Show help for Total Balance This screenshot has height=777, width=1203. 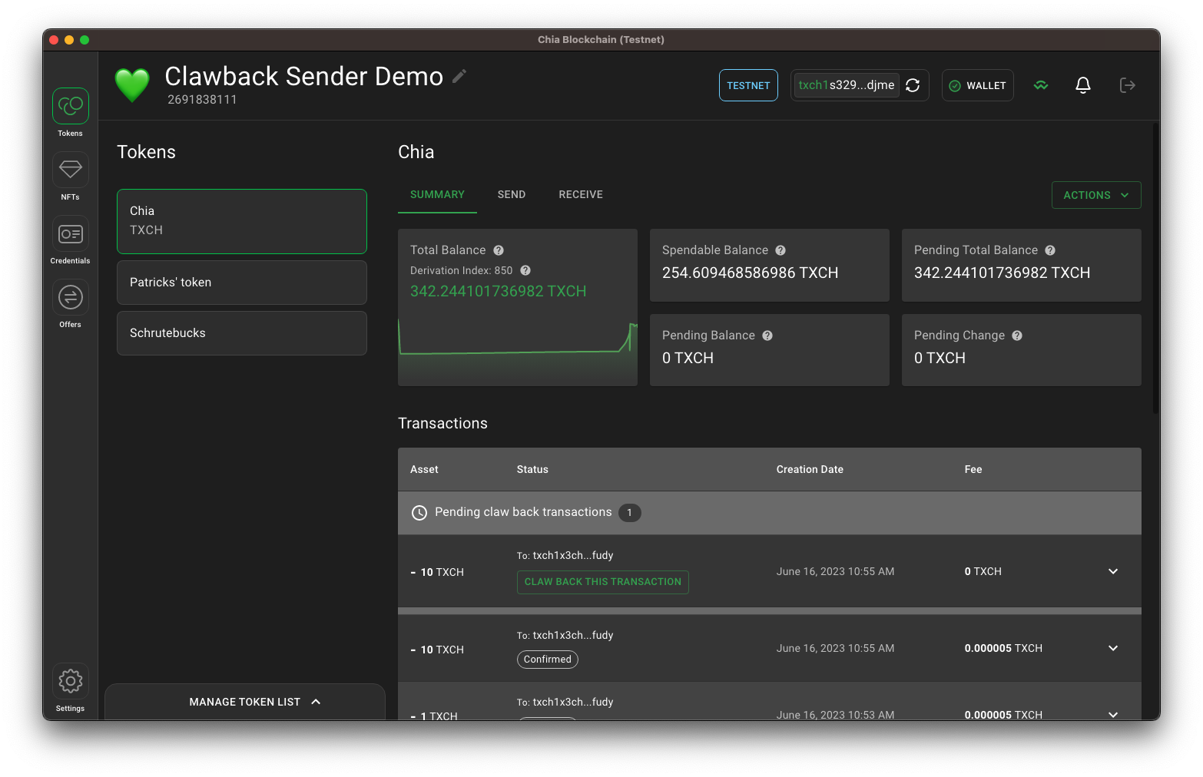coord(499,250)
